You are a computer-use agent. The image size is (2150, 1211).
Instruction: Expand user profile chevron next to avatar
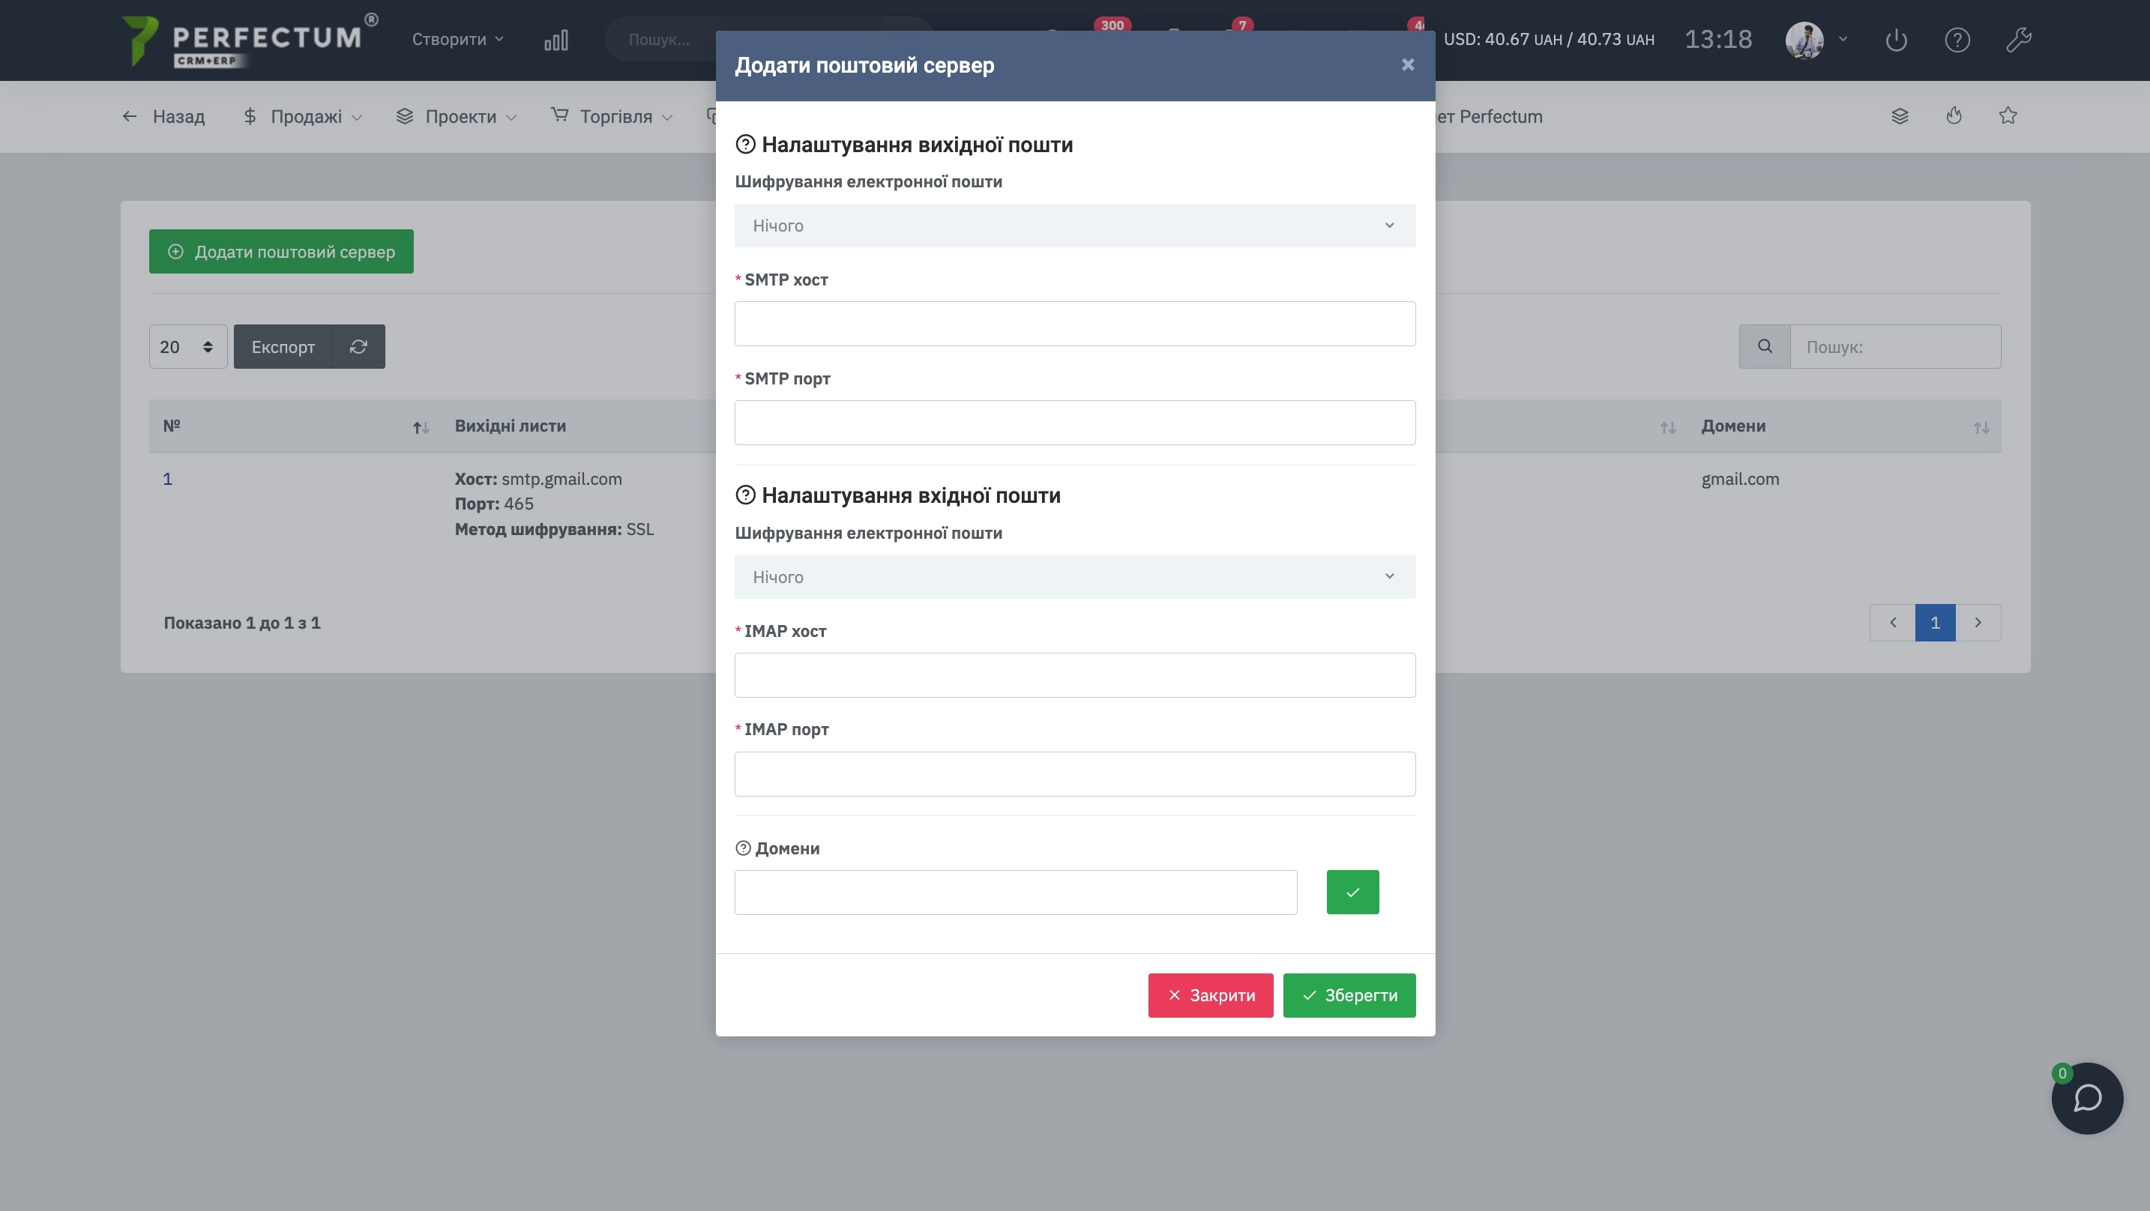[x=1843, y=39]
